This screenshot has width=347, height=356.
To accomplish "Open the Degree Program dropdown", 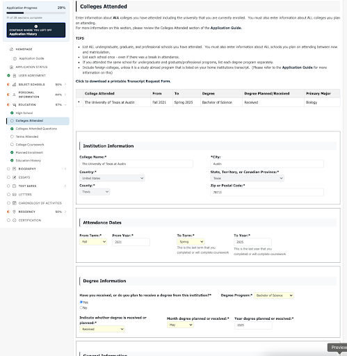I will [274, 296].
